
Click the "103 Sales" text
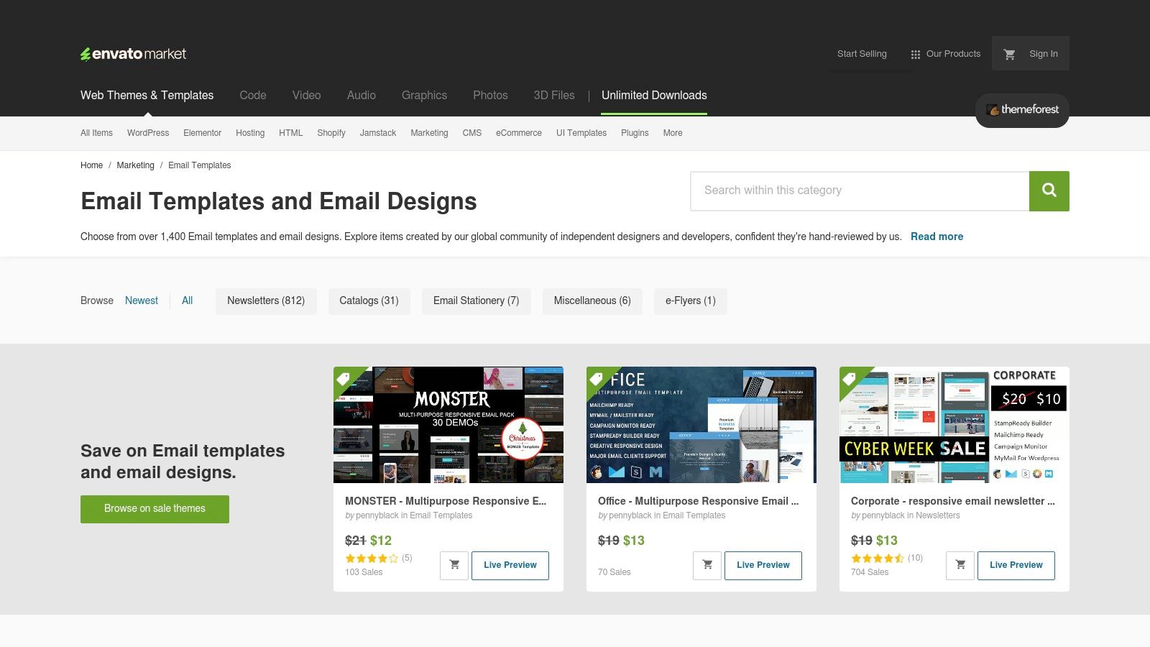(364, 572)
